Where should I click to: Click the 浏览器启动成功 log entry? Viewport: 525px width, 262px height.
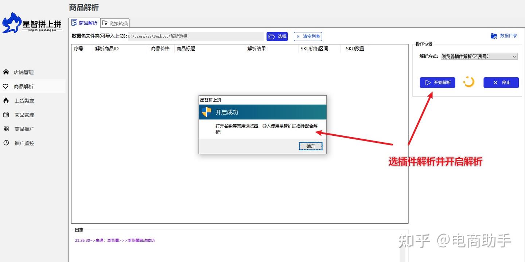coord(115,240)
